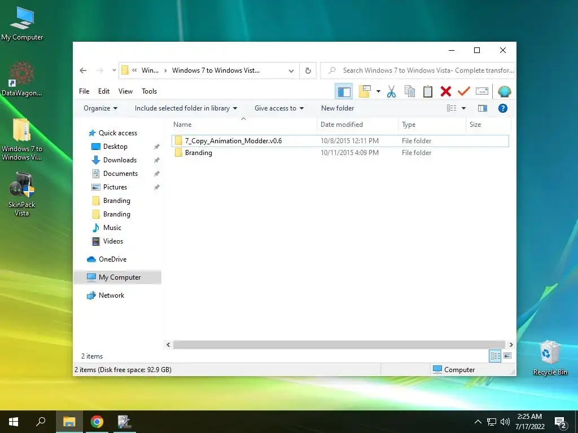Open the View menu

125,91
